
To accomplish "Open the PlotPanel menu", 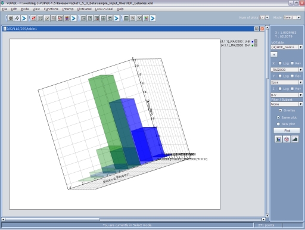I will 84,9.
